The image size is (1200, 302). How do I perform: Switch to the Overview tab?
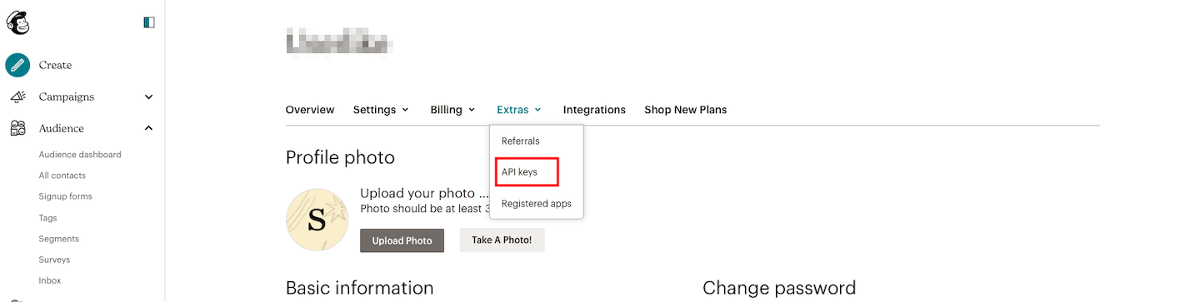click(310, 110)
